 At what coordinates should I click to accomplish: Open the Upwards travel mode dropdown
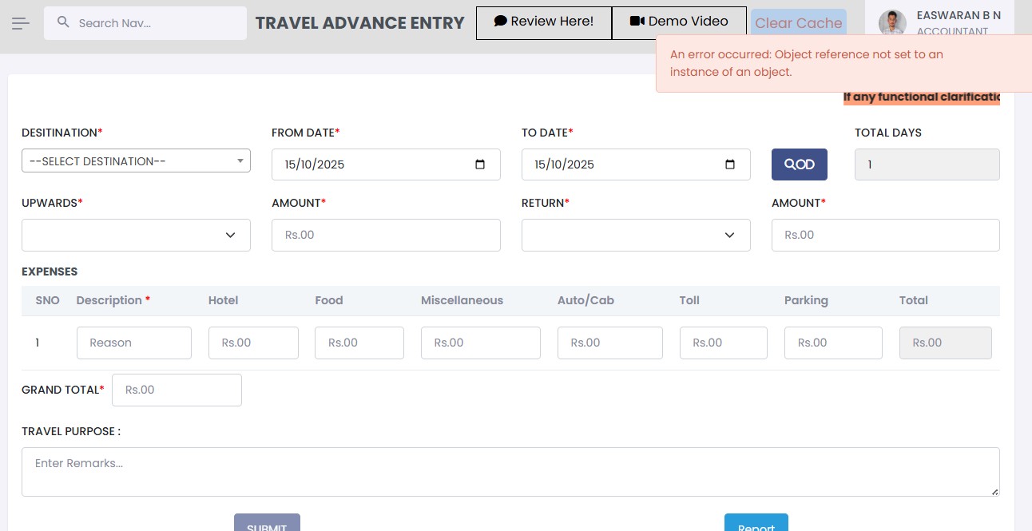coord(136,235)
